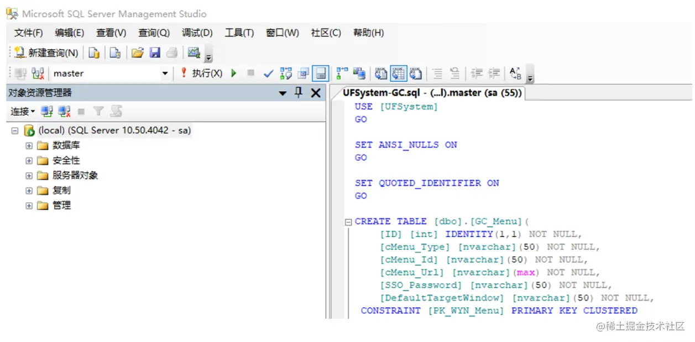
Task: Click the grayed-out Print icon
Action: point(172,53)
